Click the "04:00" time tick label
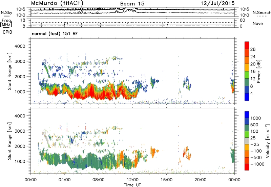Screen dimensions: 271x187 [x=65, y=180]
